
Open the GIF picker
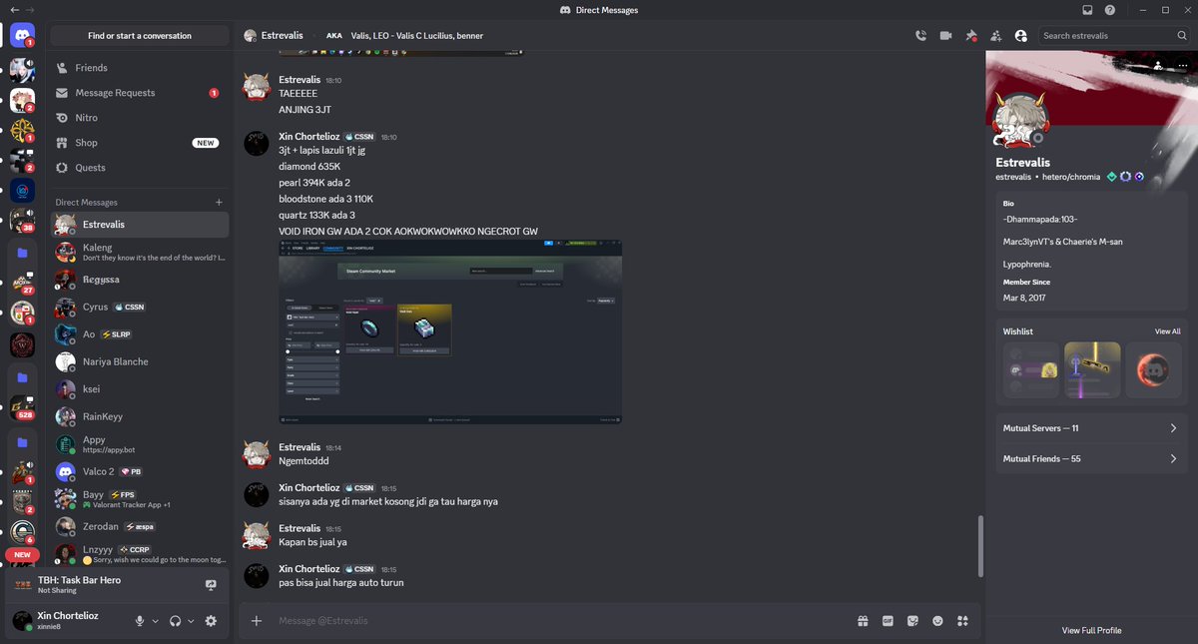pos(888,620)
